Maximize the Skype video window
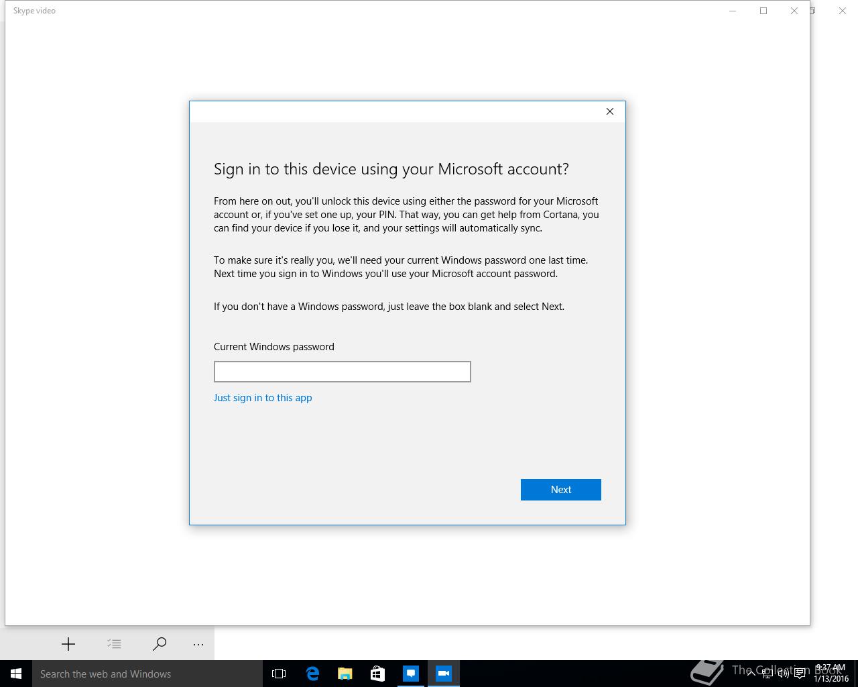 point(763,11)
